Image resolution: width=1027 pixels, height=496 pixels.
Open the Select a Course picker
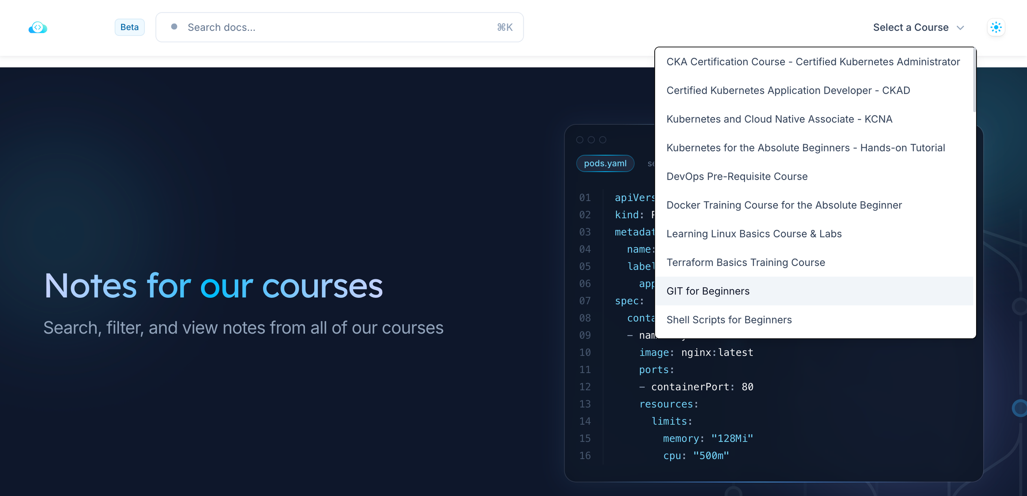[x=910, y=27]
